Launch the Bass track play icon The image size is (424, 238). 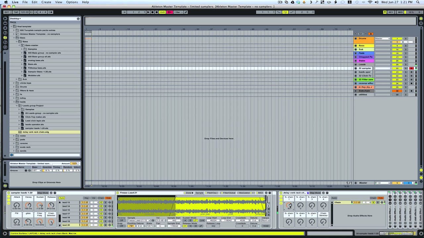coord(356,46)
